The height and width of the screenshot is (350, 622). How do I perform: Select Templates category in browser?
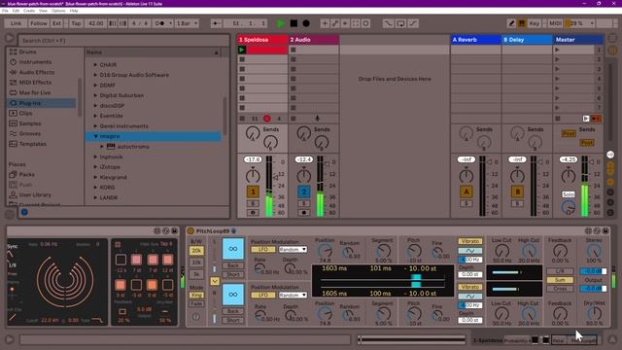click(x=32, y=144)
